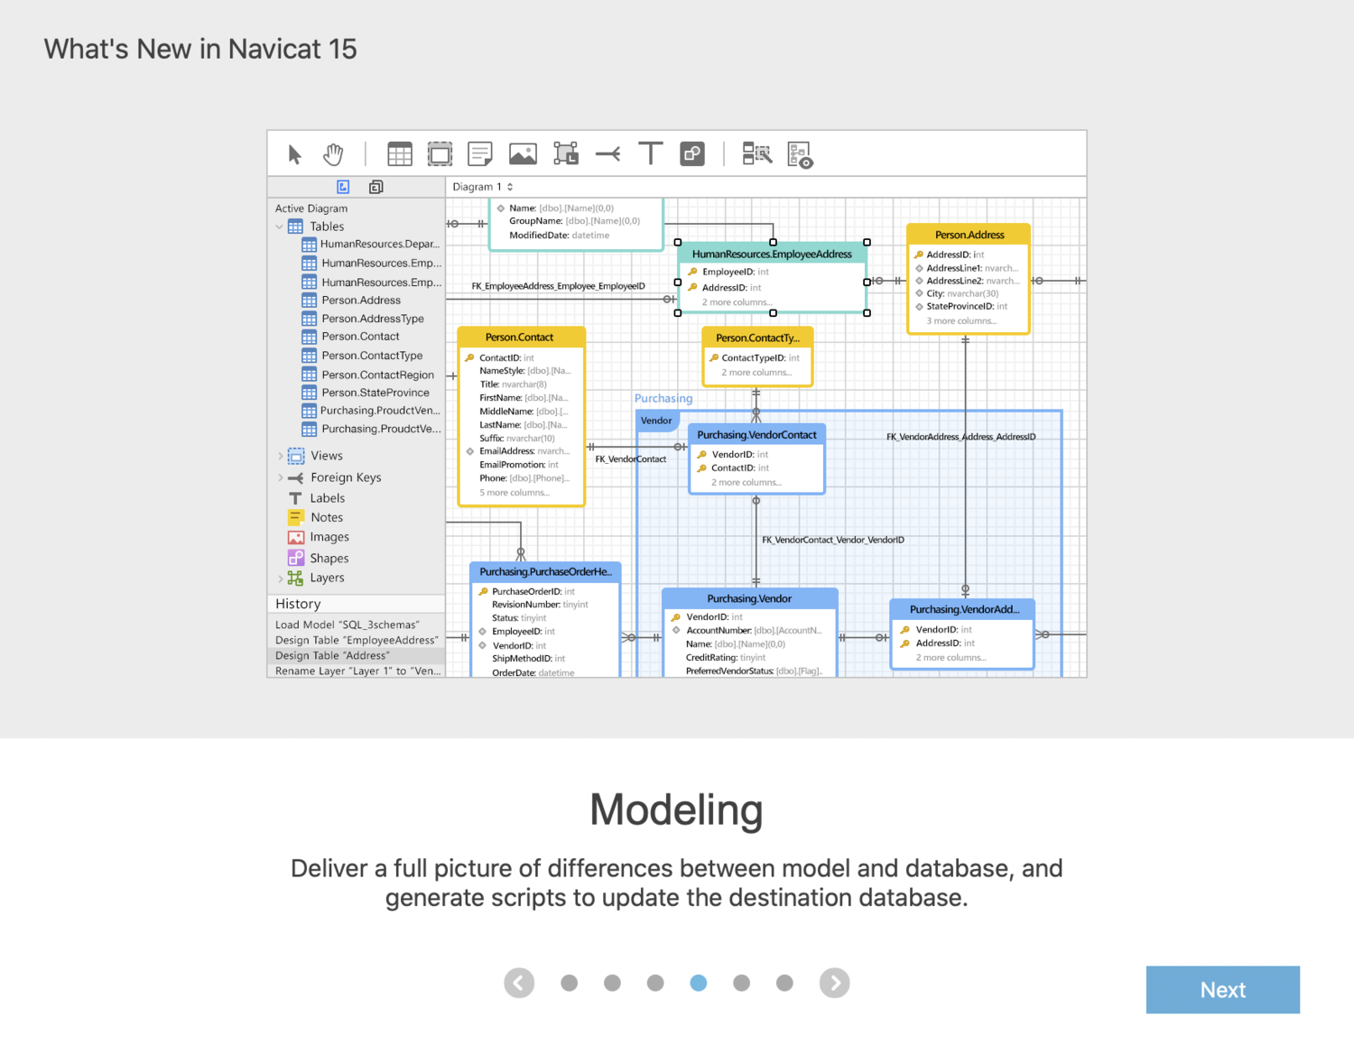The width and height of the screenshot is (1354, 1046).
Task: Select the Vendor layer tab in diagram
Action: tap(656, 421)
